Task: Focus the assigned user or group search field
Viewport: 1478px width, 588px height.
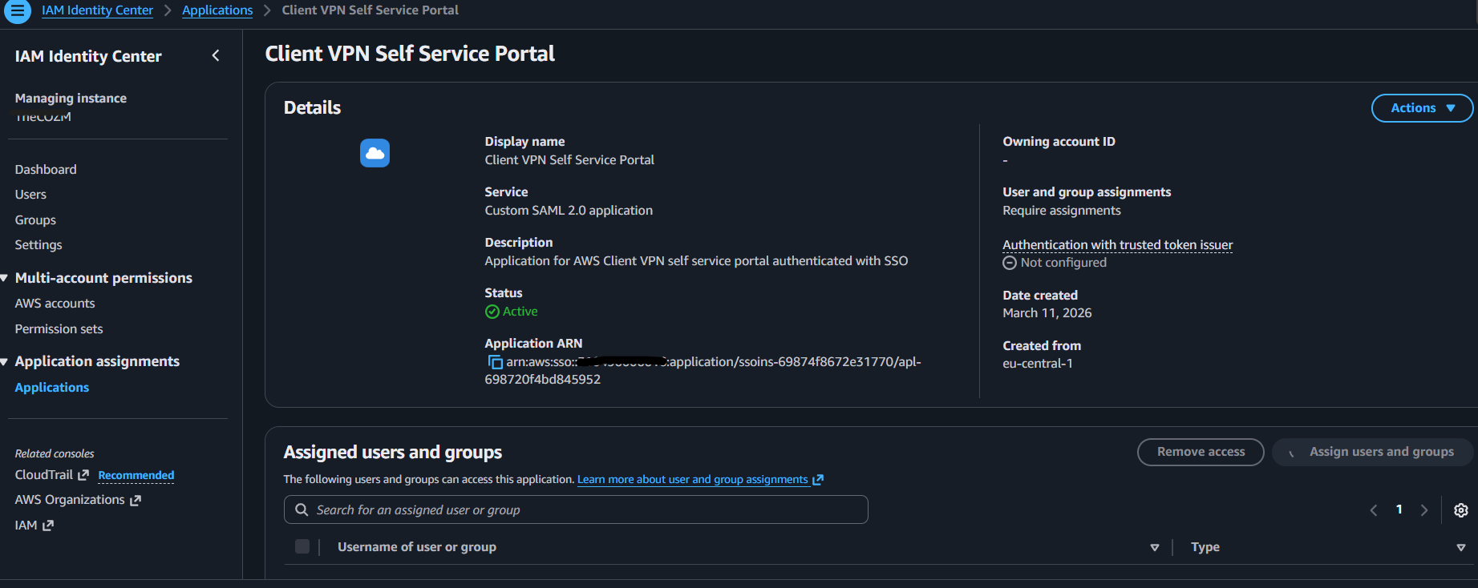Action: click(576, 509)
